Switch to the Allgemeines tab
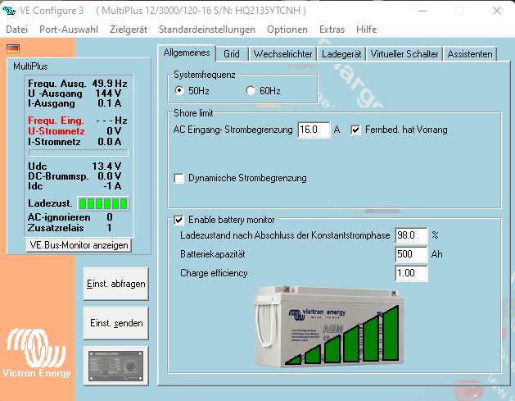515x401 pixels. (x=187, y=52)
